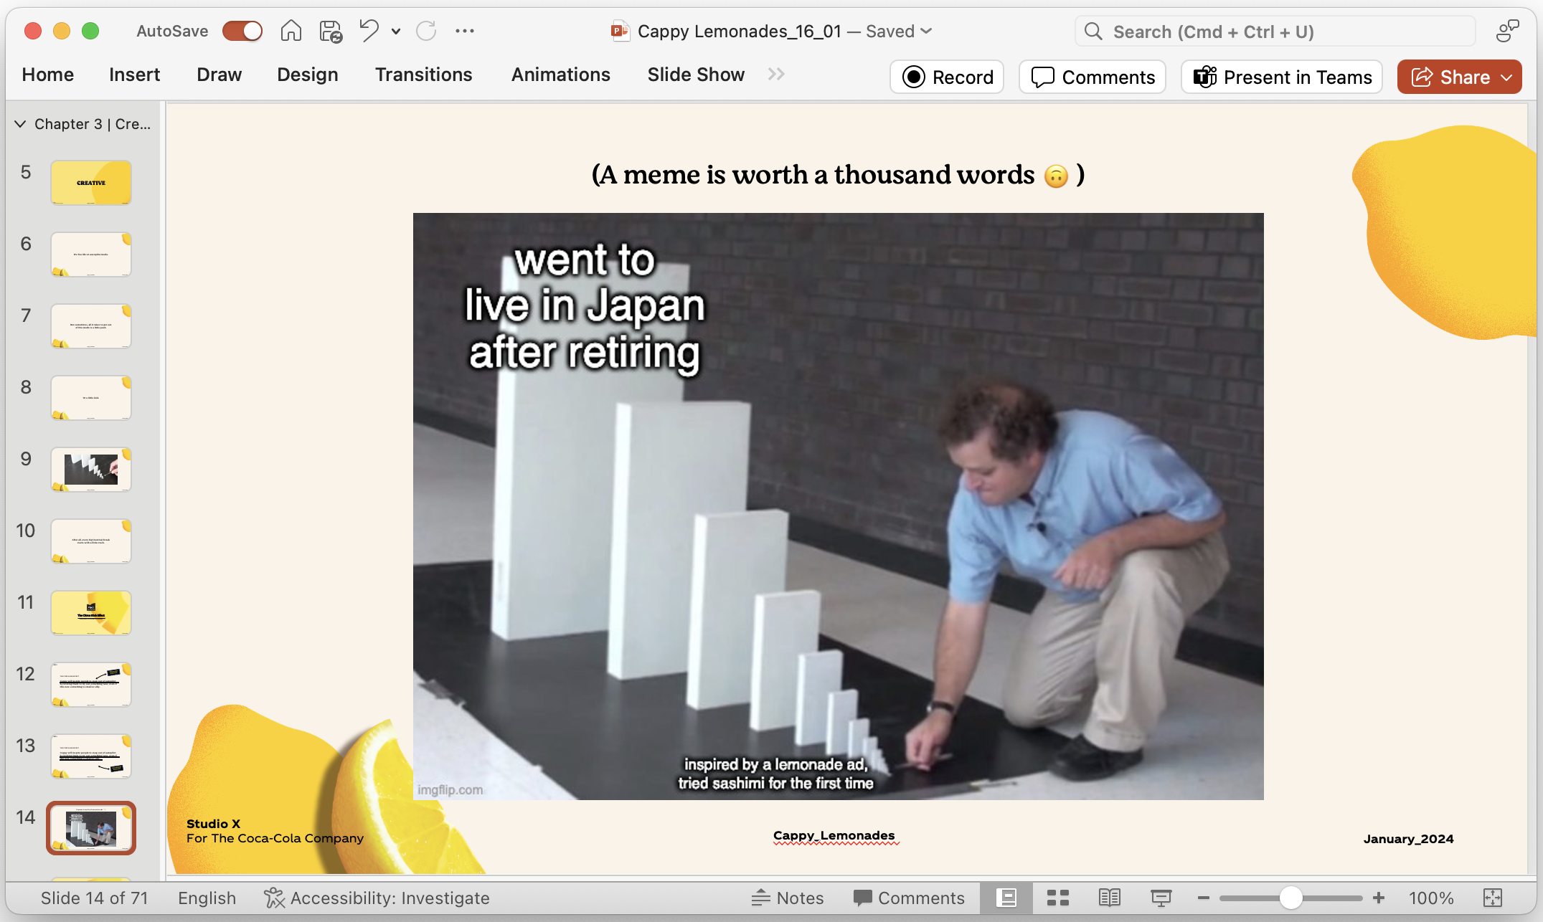Select slide 14 thumbnail
Screen dimensions: 1543x922
pyautogui.click(x=91, y=828)
